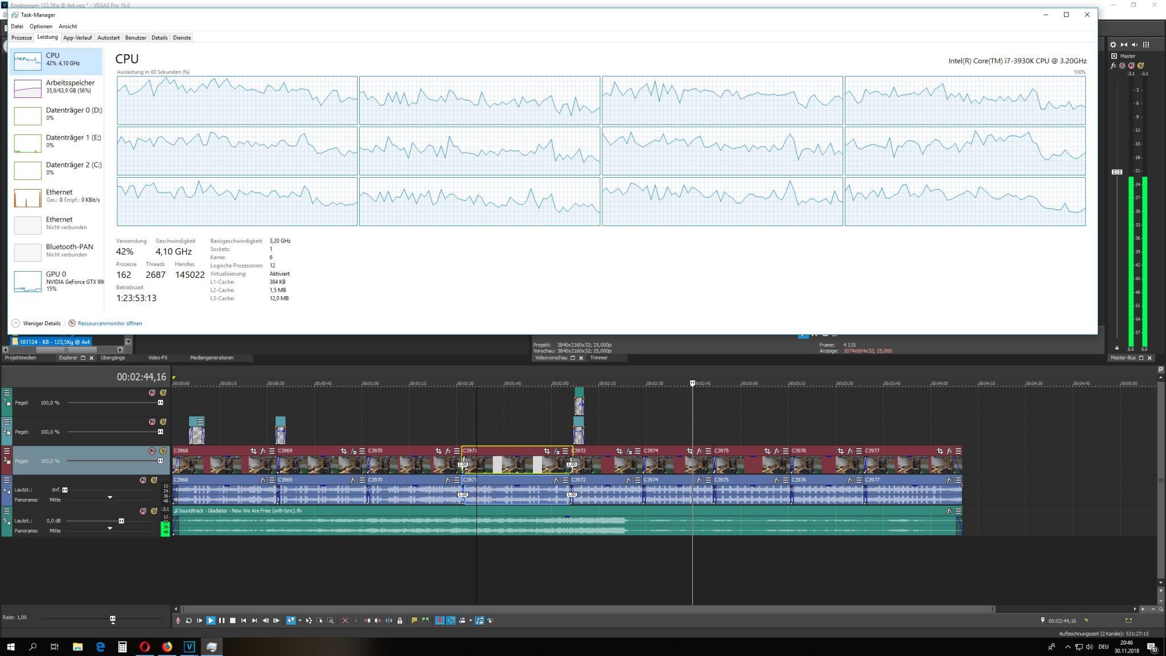Toggle loop playback in the transport bar
Image resolution: width=1166 pixels, height=656 pixels.
click(188, 620)
